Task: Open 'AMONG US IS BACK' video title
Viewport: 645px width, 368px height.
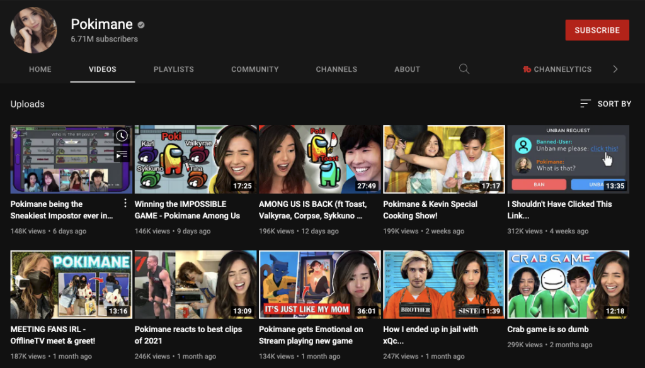Action: [312, 210]
